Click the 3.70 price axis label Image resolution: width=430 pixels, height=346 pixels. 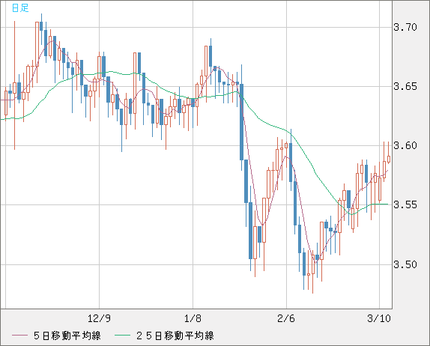405,27
